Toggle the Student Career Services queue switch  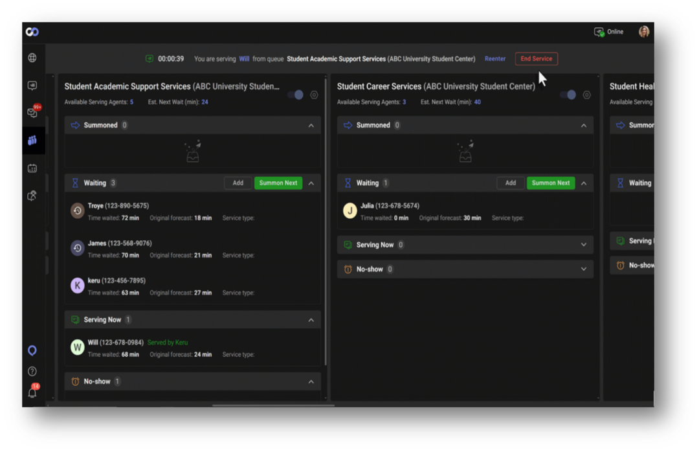568,95
